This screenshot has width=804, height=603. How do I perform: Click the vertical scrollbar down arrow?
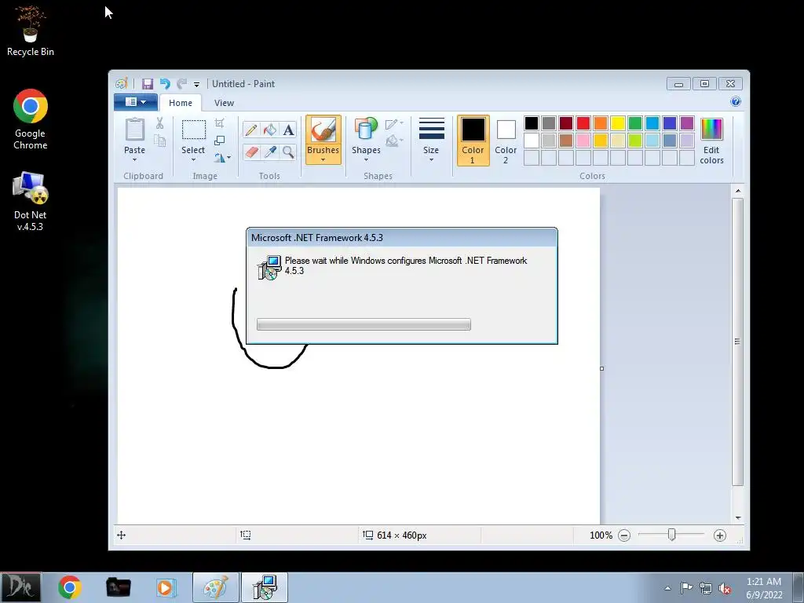pos(738,518)
